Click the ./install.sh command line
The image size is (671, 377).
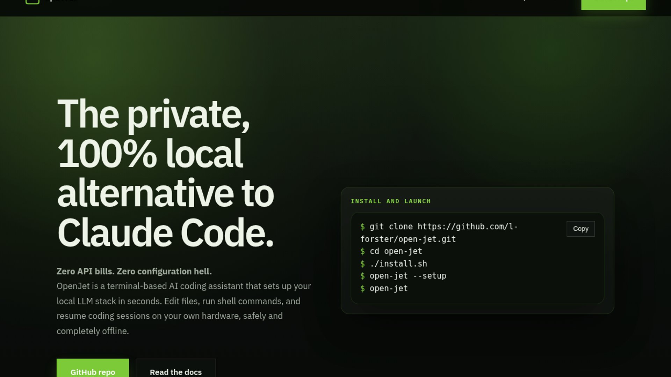click(398, 264)
